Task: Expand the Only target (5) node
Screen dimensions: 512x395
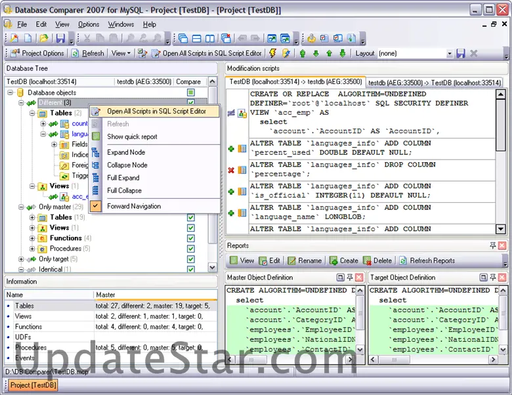Action: [21, 259]
